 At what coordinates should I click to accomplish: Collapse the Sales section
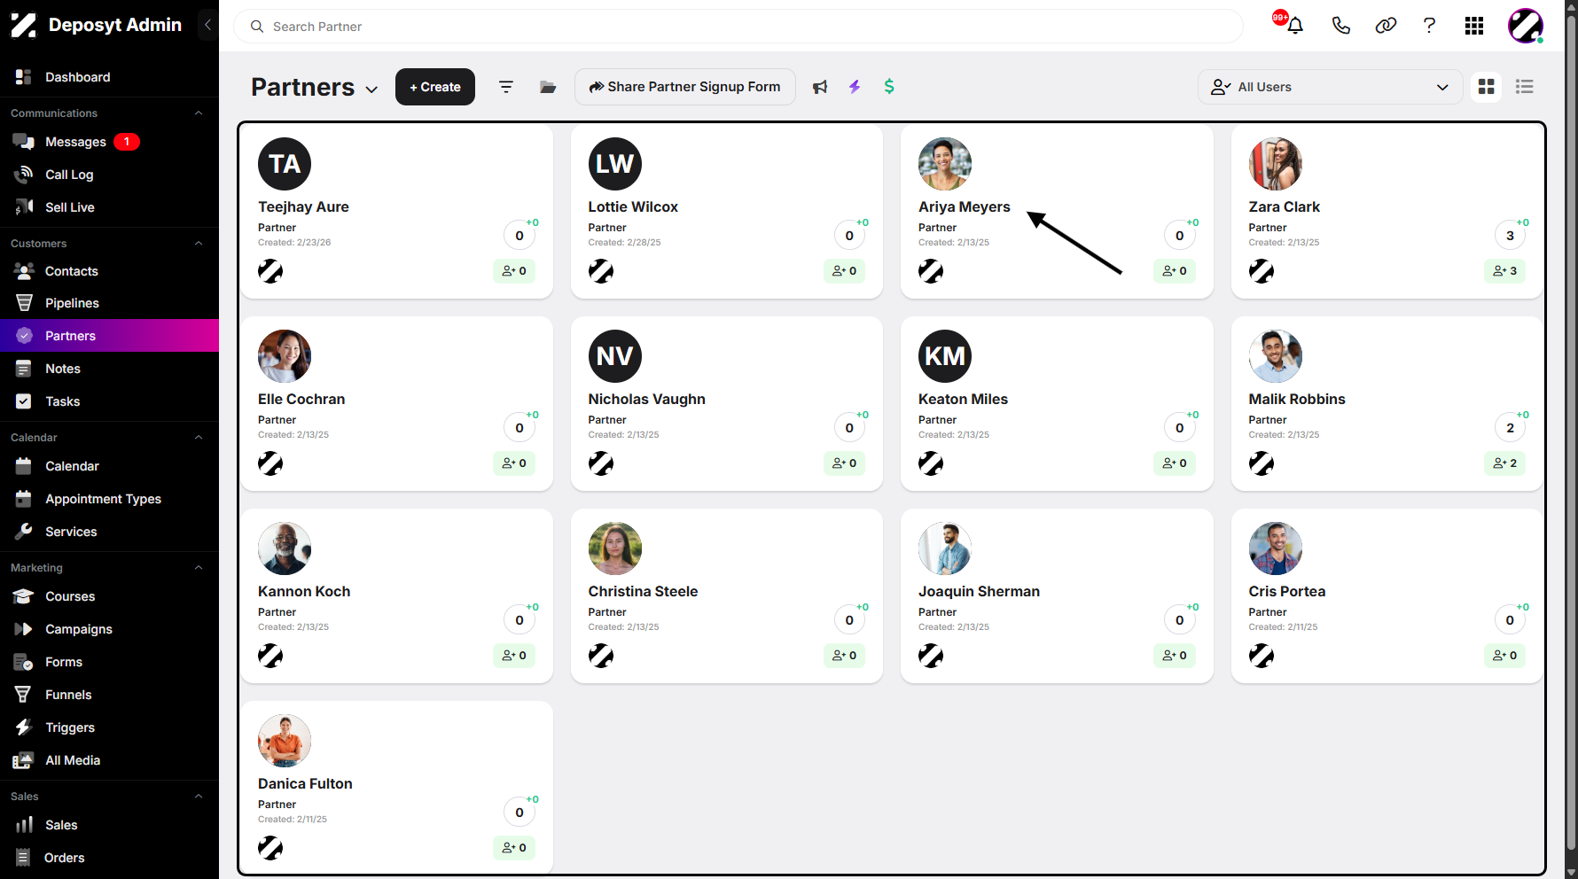pos(199,797)
